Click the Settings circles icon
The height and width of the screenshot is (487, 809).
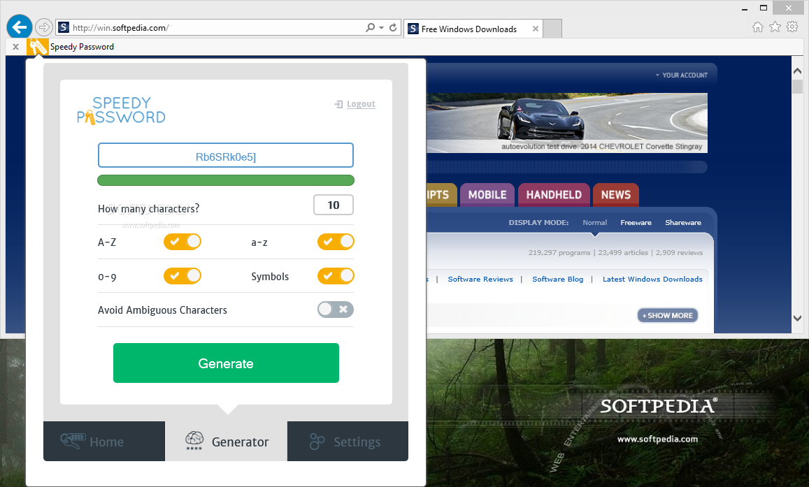pyautogui.click(x=317, y=441)
